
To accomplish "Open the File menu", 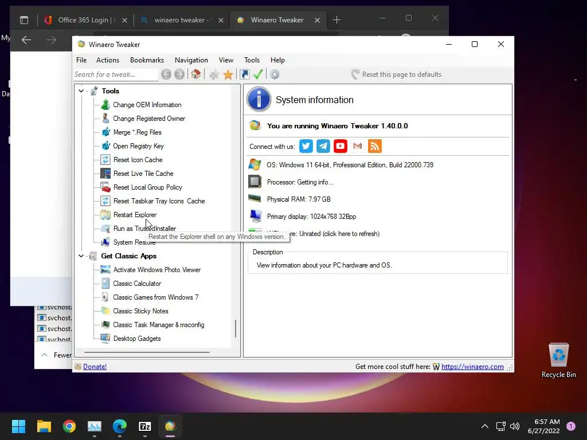I will [x=81, y=60].
